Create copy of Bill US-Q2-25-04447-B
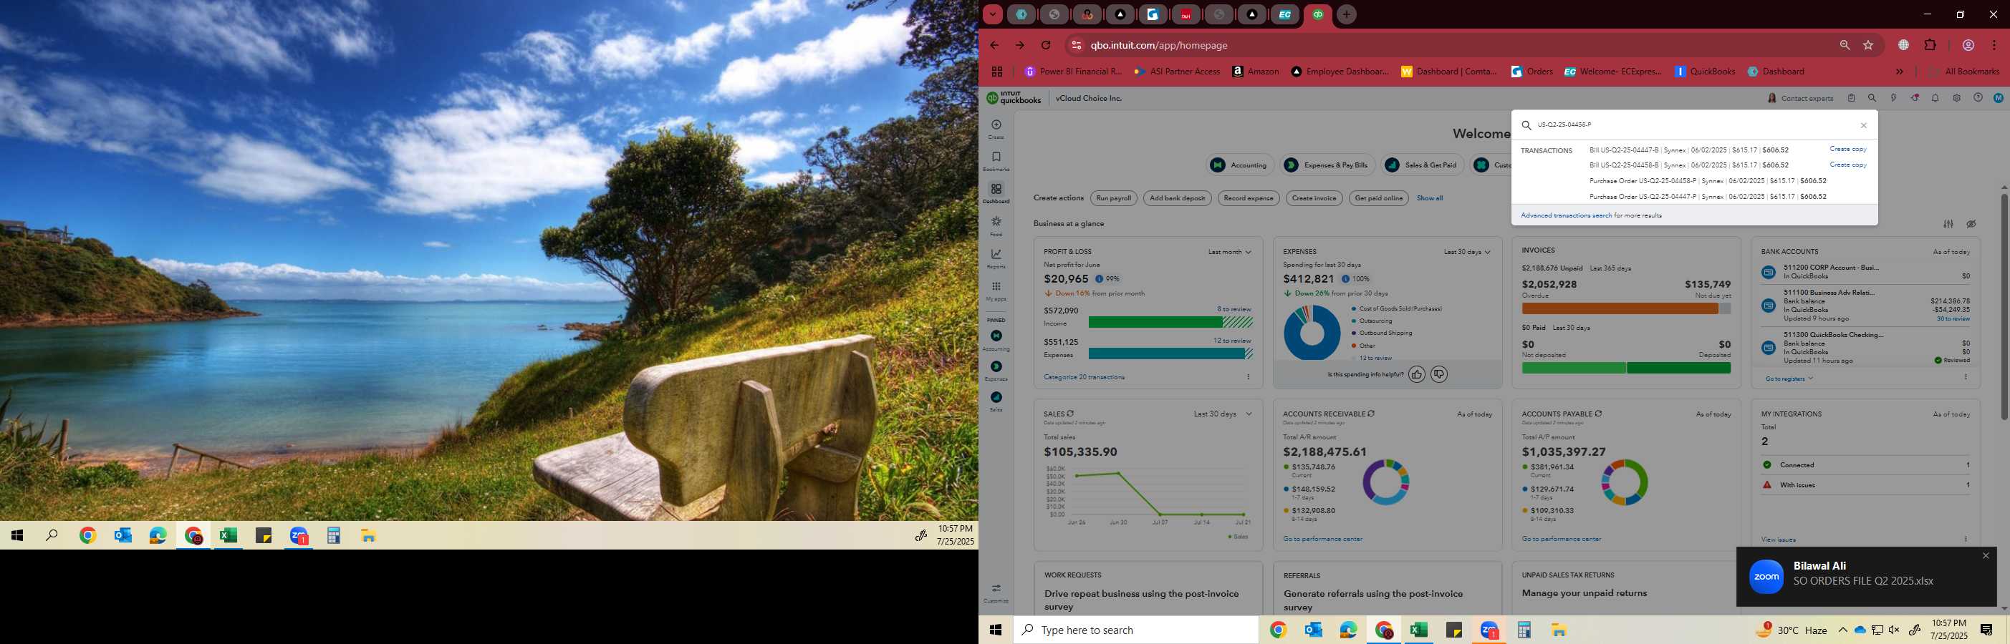The width and height of the screenshot is (2010, 644). (x=1847, y=149)
